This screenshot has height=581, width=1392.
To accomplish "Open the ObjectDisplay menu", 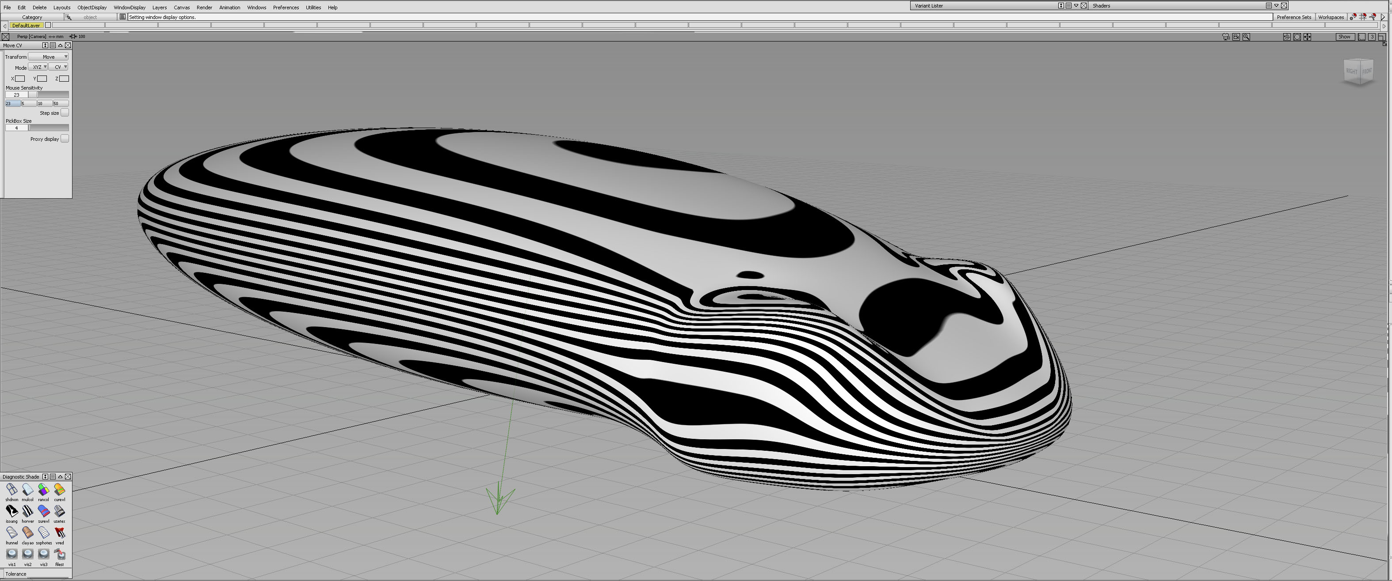I will click(92, 8).
